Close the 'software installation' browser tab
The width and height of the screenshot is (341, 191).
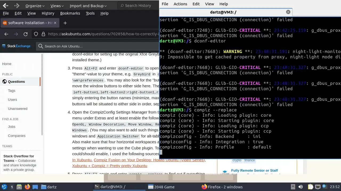(55, 23)
